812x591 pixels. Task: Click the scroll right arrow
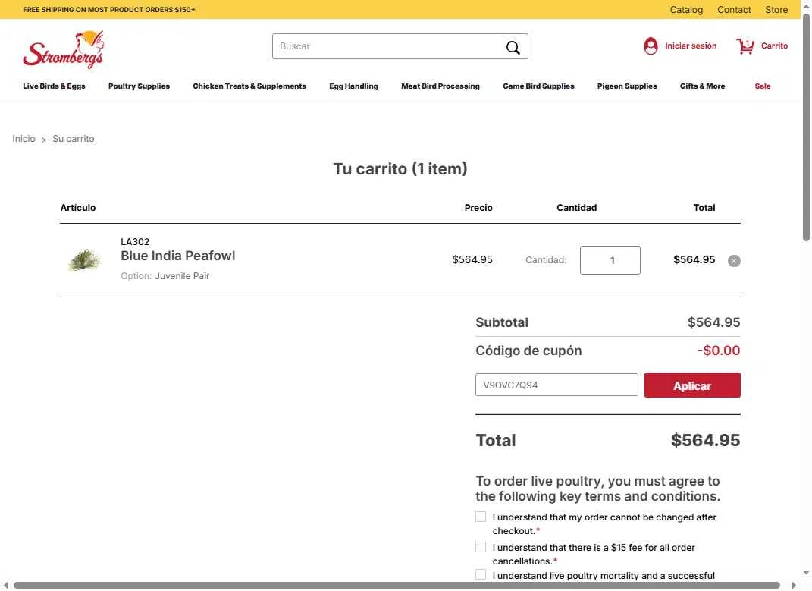[793, 585]
